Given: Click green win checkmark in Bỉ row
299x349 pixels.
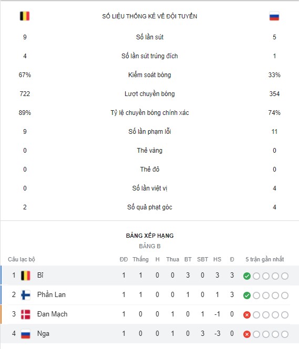Looking at the screenshot, I should 247,276.
